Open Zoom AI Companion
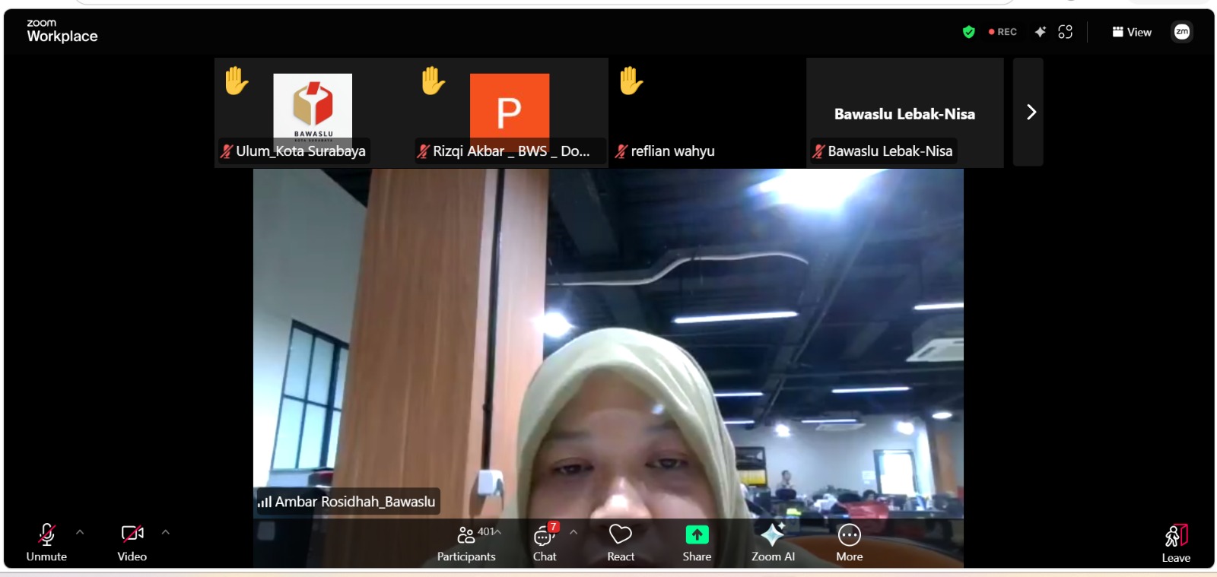This screenshot has height=577, width=1217. [x=773, y=543]
